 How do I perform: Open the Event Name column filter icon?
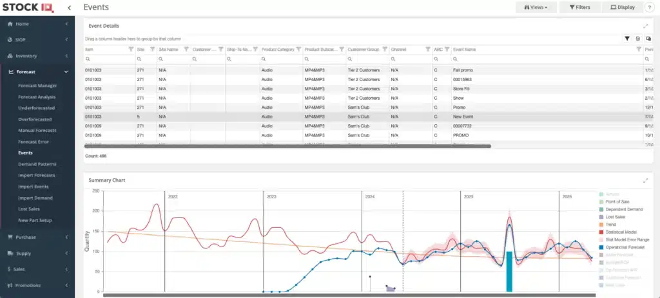pyautogui.click(x=639, y=49)
